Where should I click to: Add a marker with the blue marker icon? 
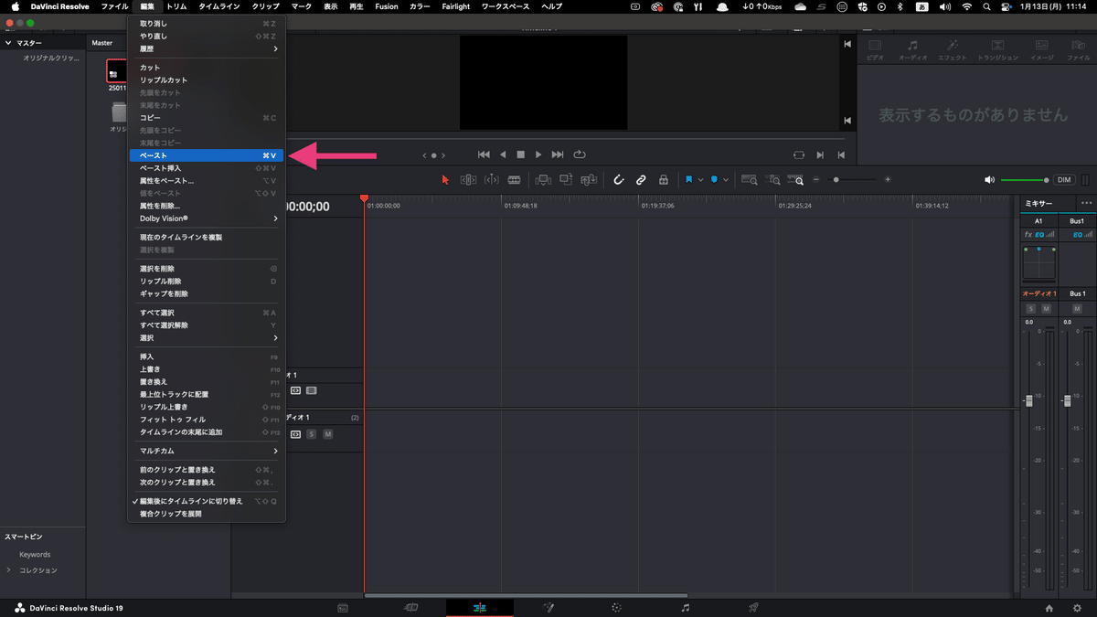point(714,180)
